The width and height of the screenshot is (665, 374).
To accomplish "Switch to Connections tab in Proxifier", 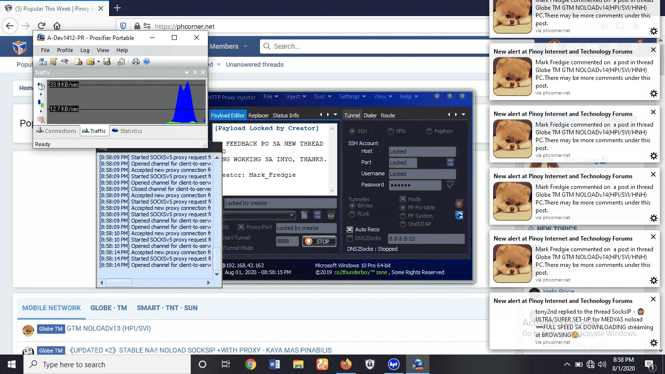I will pyautogui.click(x=56, y=131).
